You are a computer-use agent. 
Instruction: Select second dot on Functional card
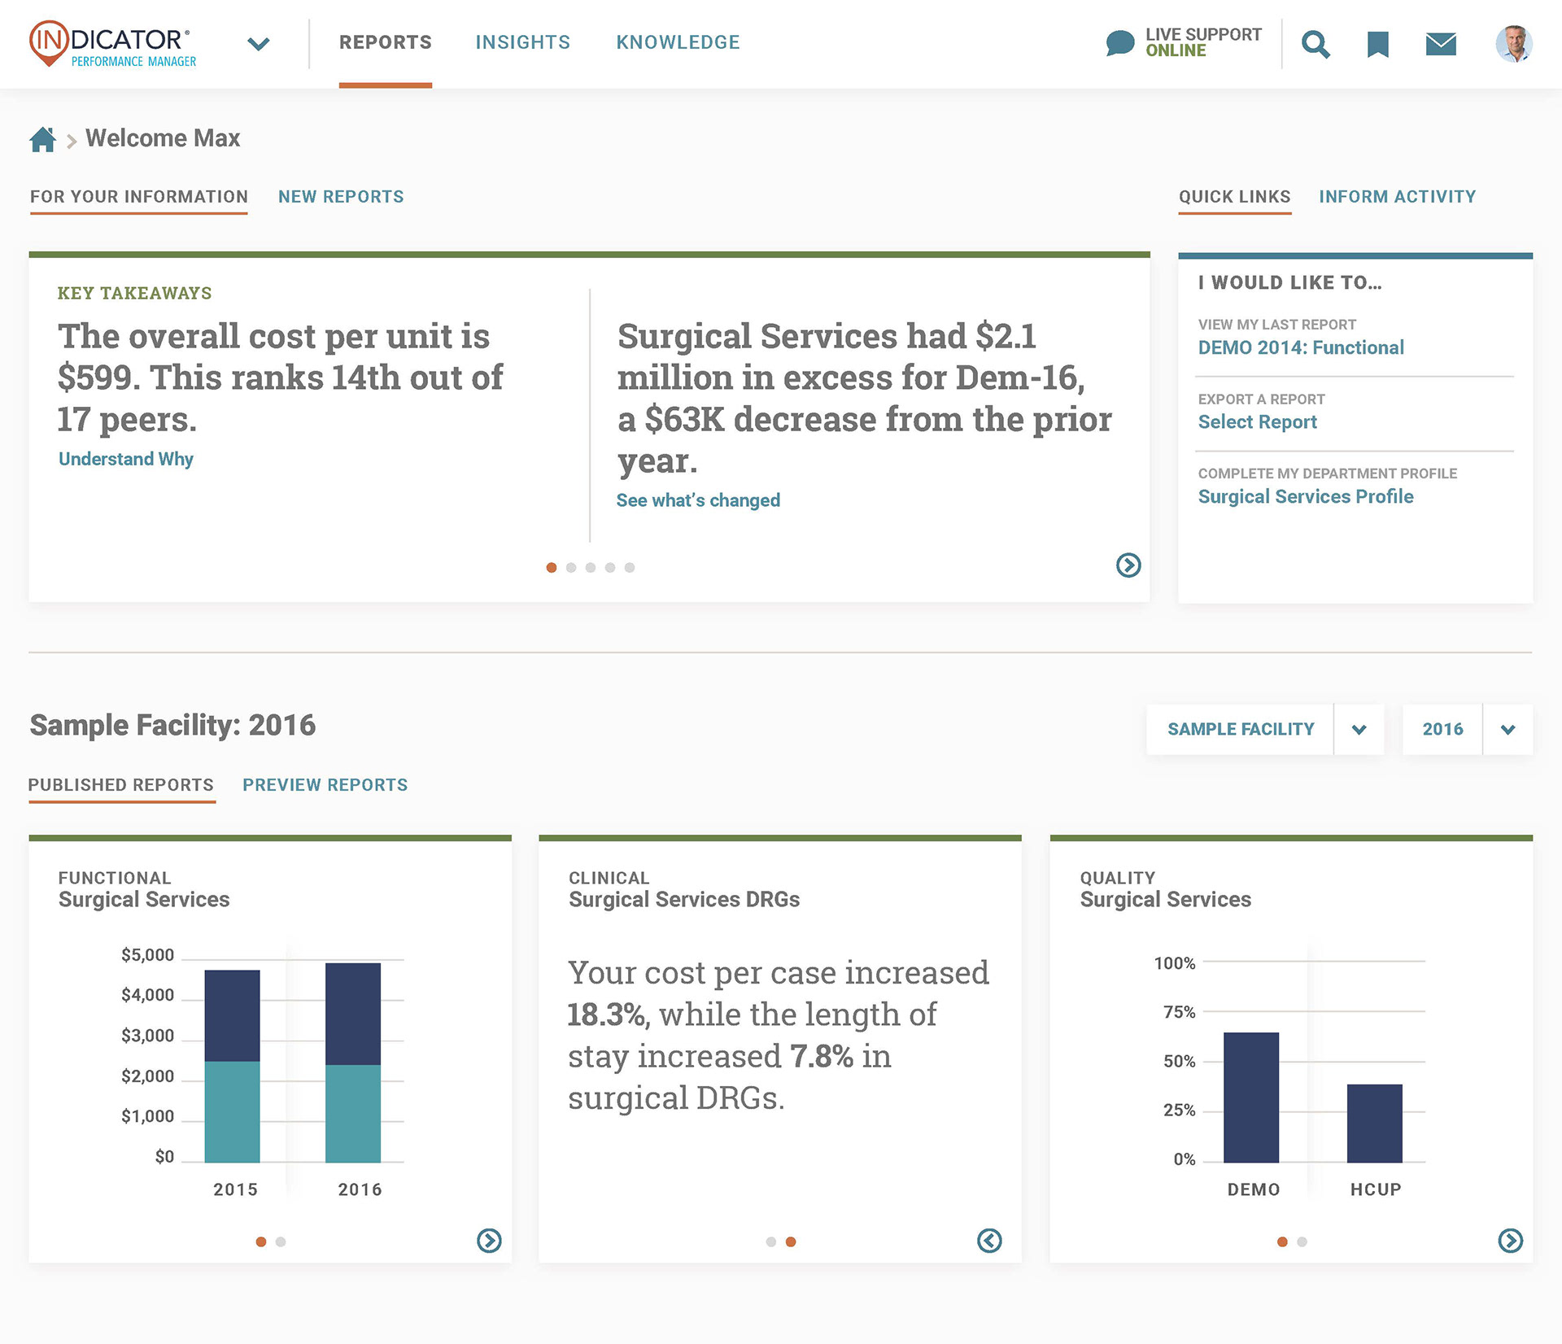pos(281,1242)
